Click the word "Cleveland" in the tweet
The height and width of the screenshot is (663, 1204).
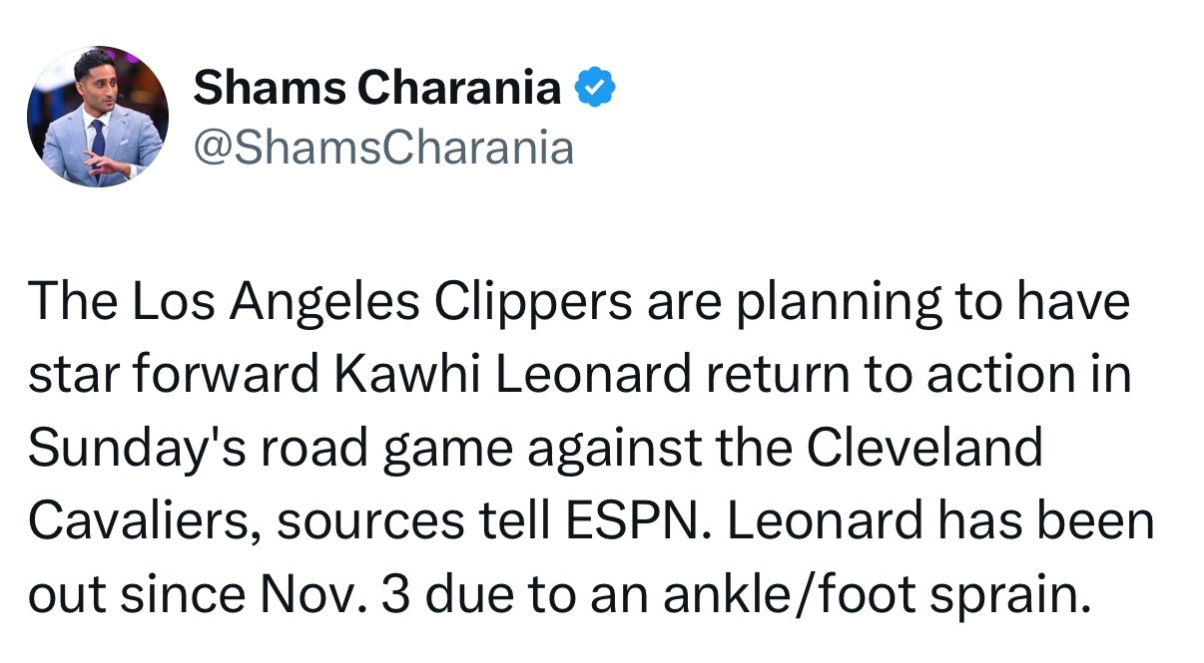923,450
